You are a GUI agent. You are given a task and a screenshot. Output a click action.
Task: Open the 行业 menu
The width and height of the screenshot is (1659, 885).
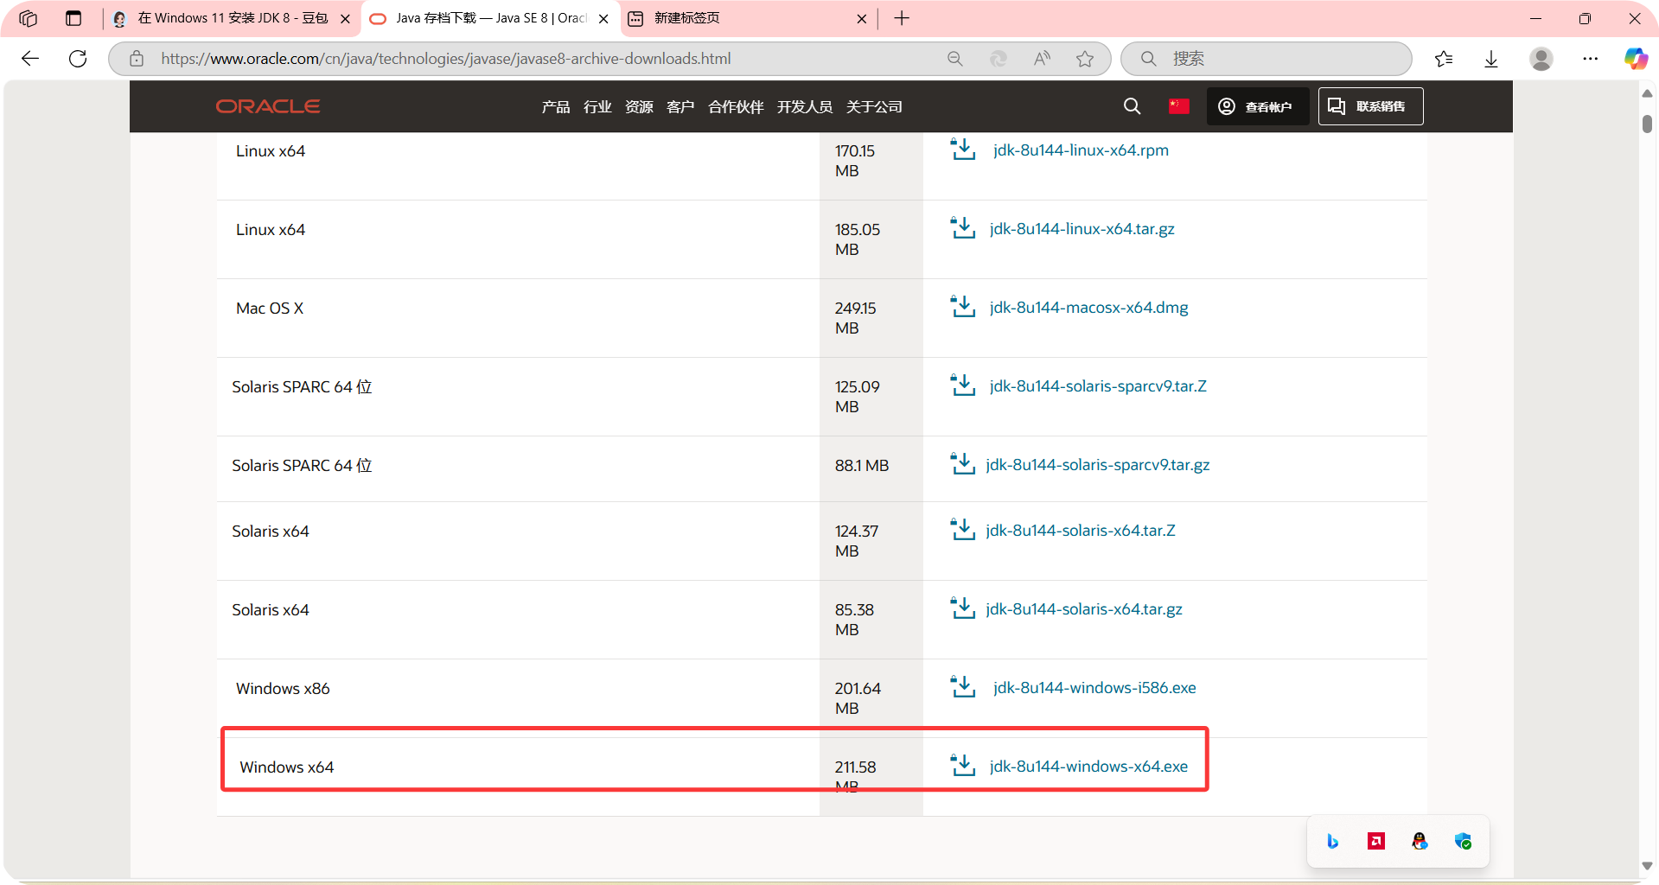[x=597, y=106]
